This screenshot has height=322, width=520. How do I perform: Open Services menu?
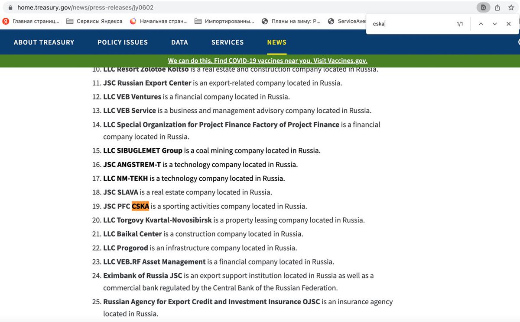coord(227,42)
